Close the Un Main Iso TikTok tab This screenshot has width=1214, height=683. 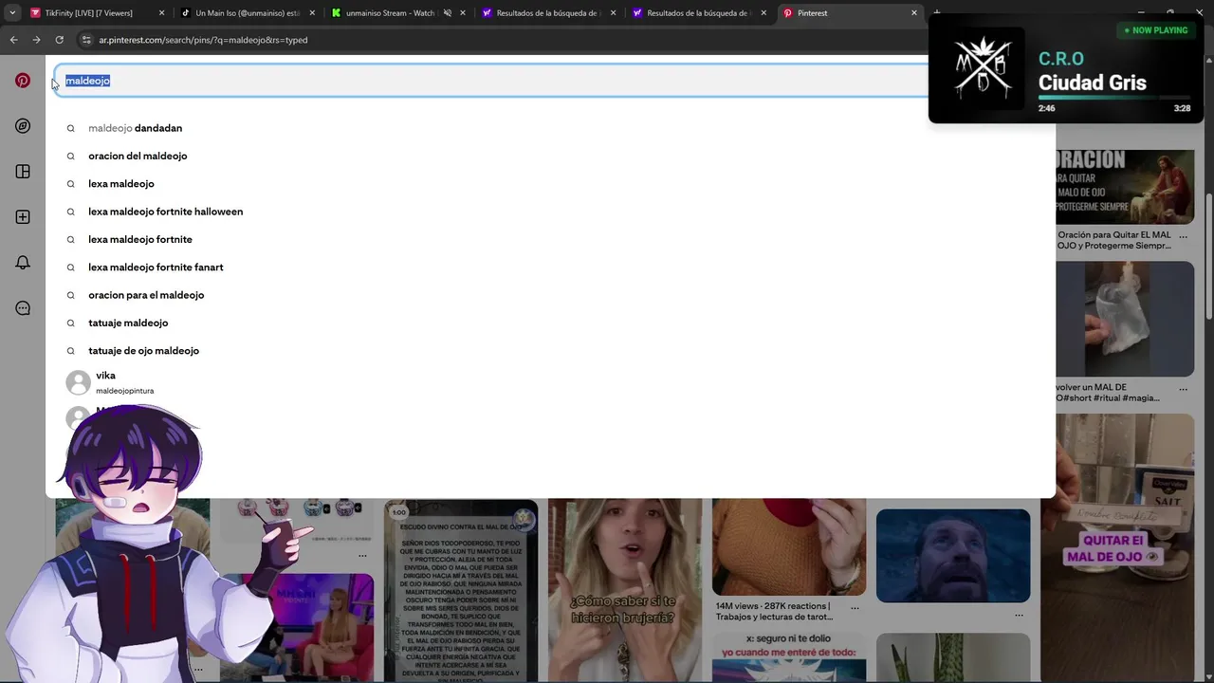click(312, 13)
